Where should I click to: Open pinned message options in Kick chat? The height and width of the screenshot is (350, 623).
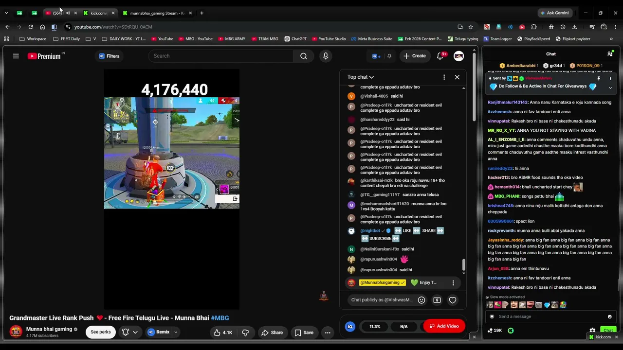coord(610,78)
